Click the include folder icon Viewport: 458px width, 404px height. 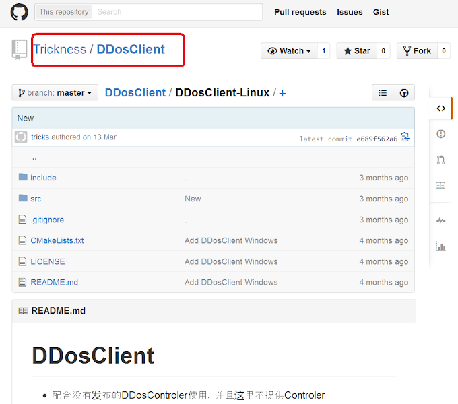pos(23,177)
